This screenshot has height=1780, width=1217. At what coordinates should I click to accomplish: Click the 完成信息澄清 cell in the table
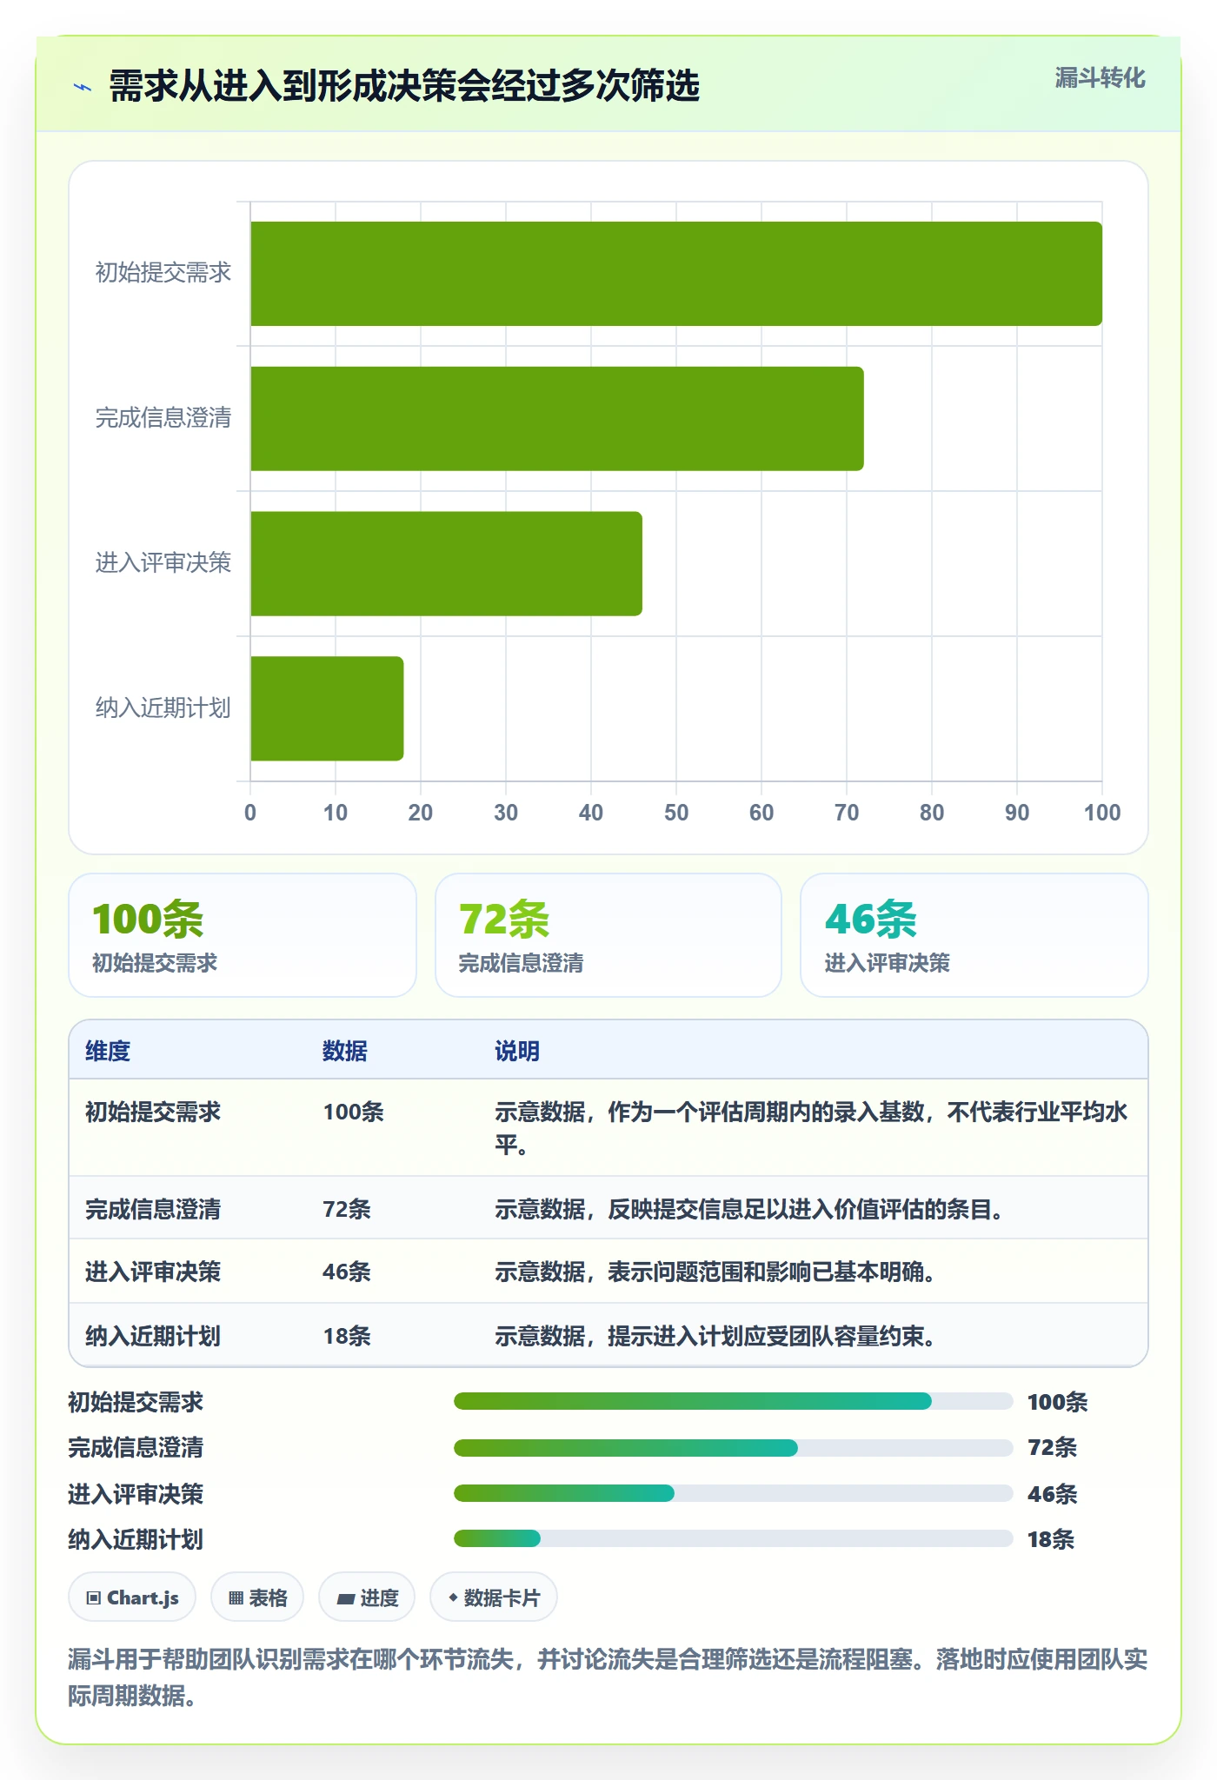tap(153, 1209)
